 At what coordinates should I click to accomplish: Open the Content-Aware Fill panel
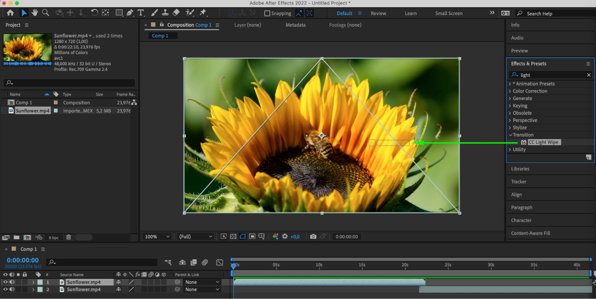530,233
